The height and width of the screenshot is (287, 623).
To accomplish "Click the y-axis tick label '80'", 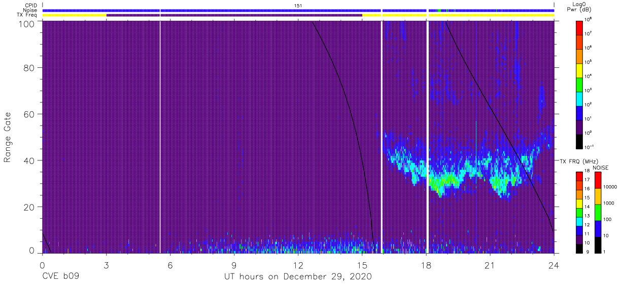I will click(29, 67).
